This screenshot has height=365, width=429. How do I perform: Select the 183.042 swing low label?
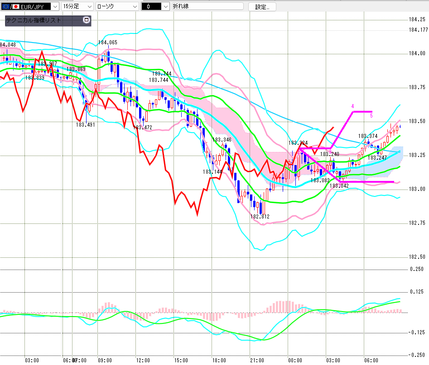pyautogui.click(x=338, y=185)
